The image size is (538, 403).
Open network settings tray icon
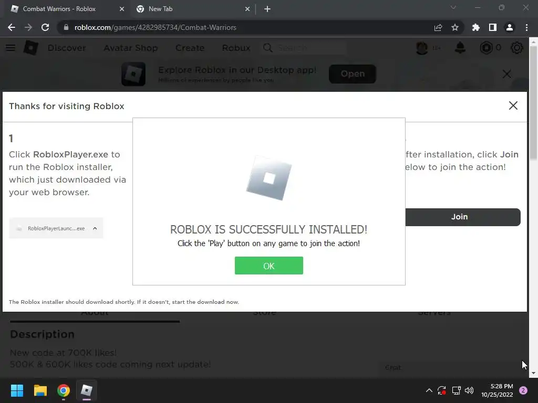456,390
